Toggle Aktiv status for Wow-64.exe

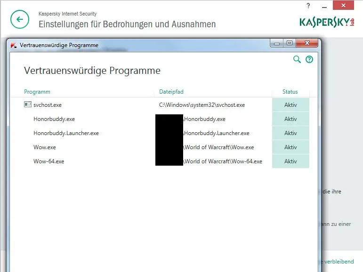290,161
